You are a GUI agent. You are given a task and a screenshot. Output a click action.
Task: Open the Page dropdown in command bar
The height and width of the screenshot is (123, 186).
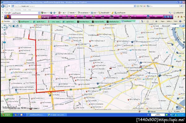coord(163,21)
